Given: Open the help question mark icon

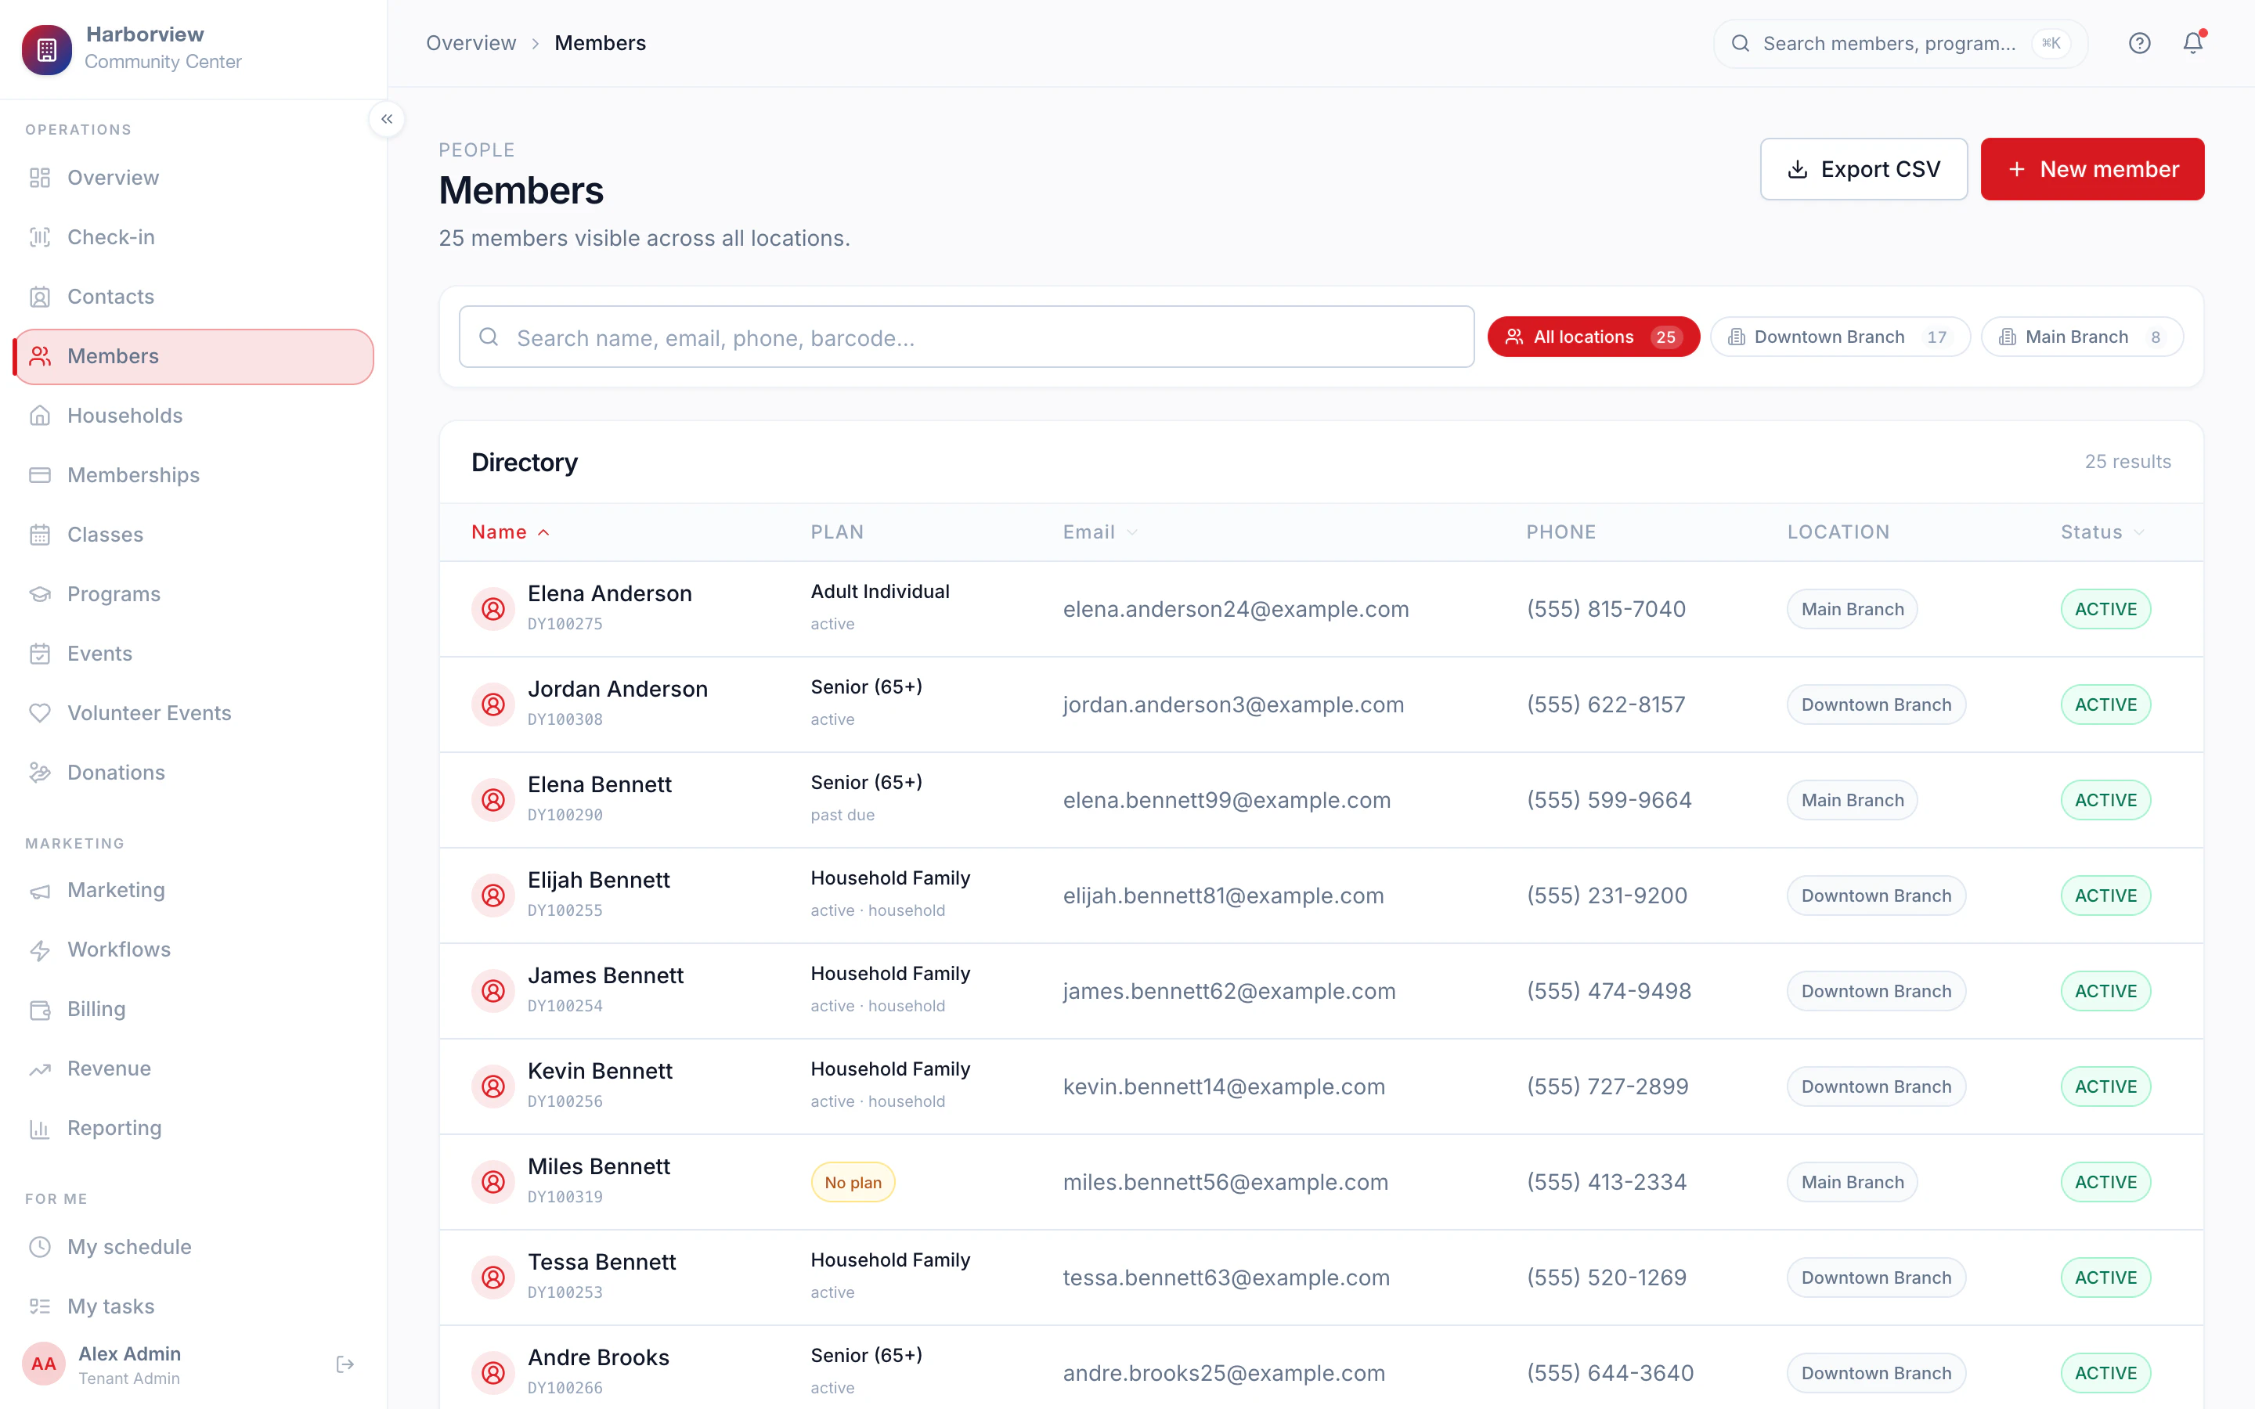Looking at the screenshot, I should click(2139, 43).
